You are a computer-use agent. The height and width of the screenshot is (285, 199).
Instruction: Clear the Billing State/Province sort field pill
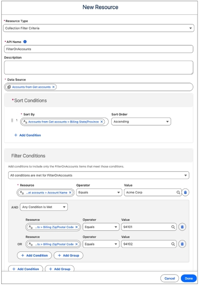point(102,122)
